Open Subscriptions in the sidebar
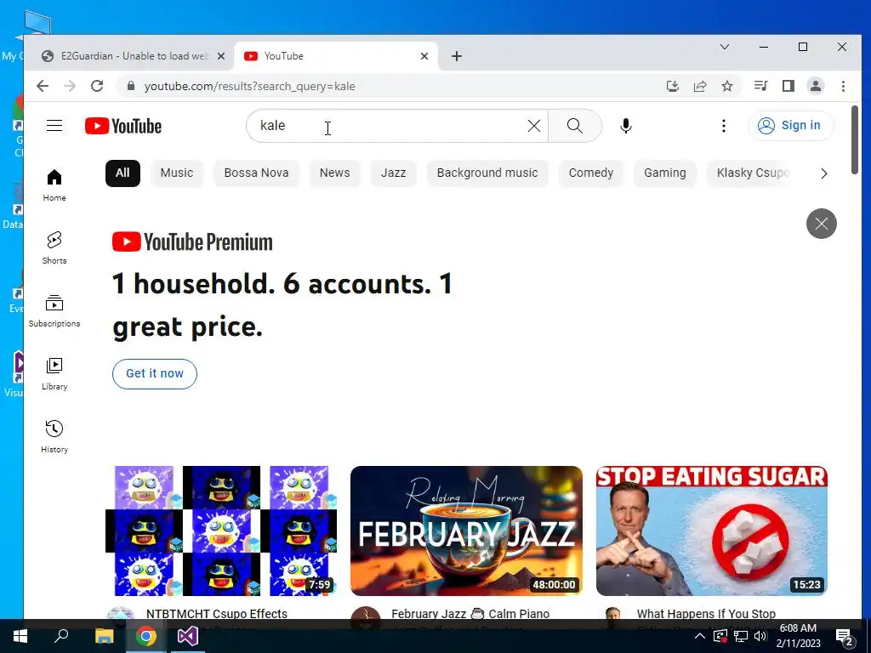 54,311
